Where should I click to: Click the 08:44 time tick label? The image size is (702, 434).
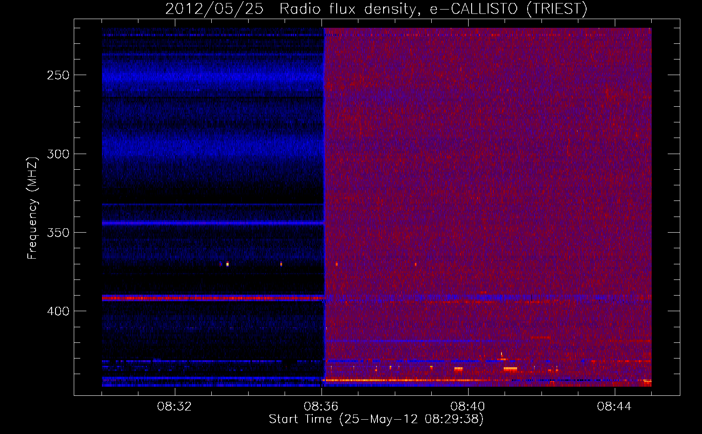(614, 406)
